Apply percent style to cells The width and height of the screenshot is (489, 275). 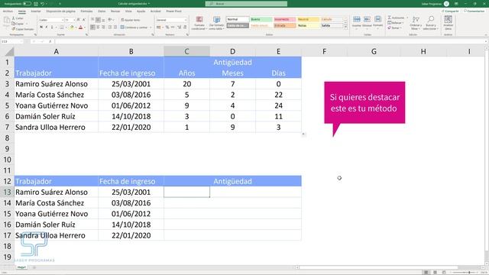pos(167,27)
